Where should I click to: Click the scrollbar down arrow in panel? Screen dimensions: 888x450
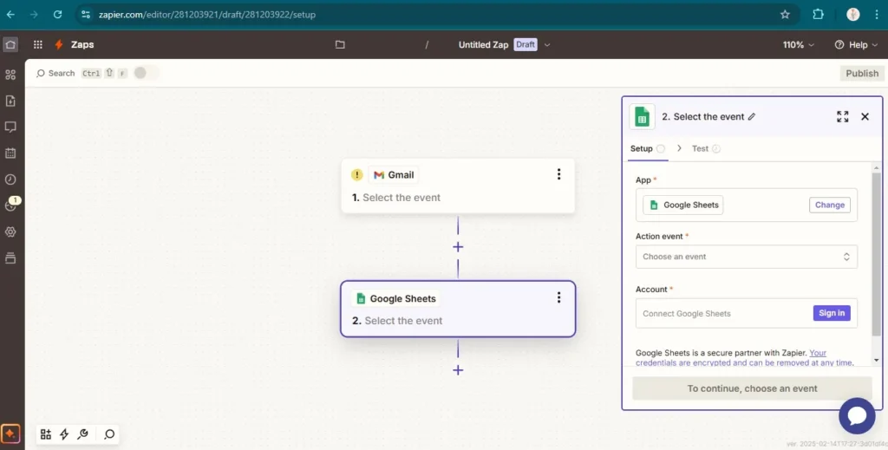(x=876, y=360)
